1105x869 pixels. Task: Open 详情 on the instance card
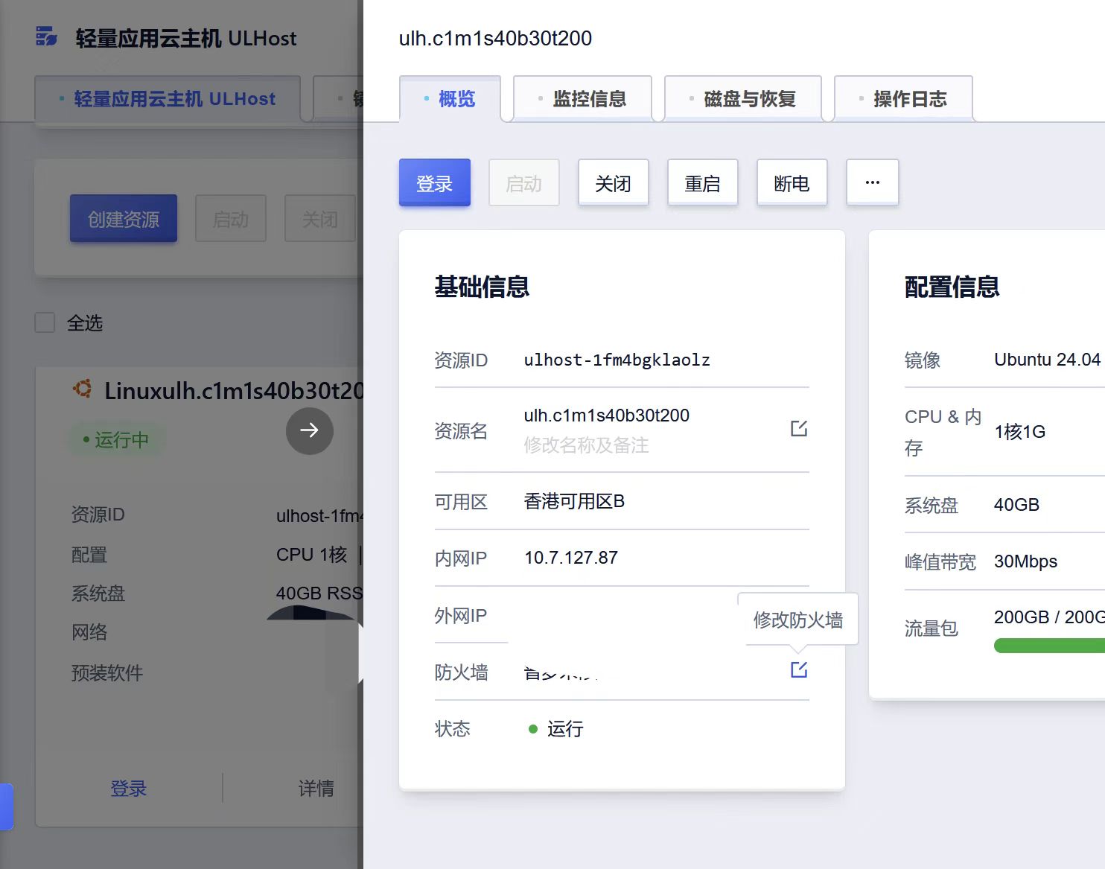coord(316,789)
